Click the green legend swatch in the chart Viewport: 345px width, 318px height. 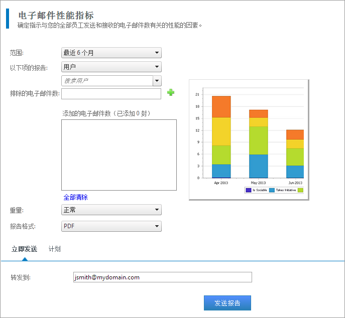pyautogui.click(x=300, y=191)
